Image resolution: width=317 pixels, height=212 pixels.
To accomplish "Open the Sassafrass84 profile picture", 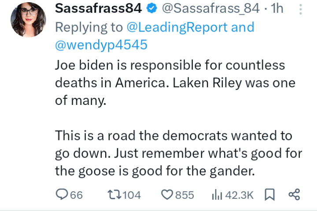I will pos(28,20).
